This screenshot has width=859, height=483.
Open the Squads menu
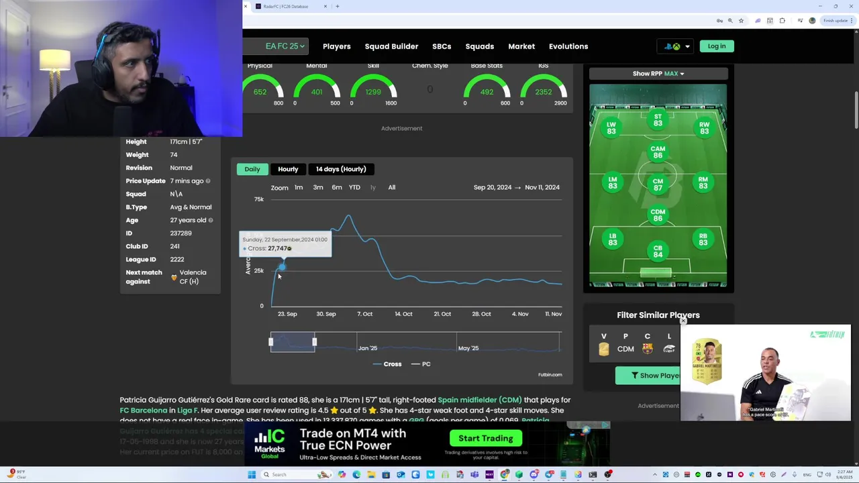(479, 46)
